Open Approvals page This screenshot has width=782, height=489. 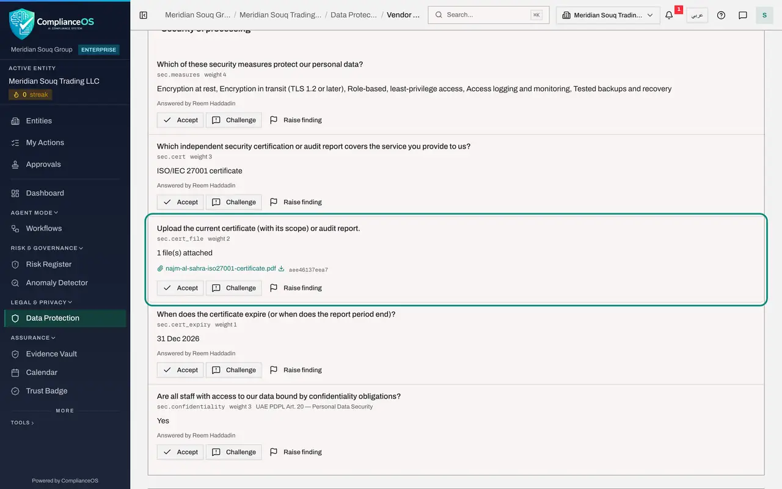pos(65,164)
